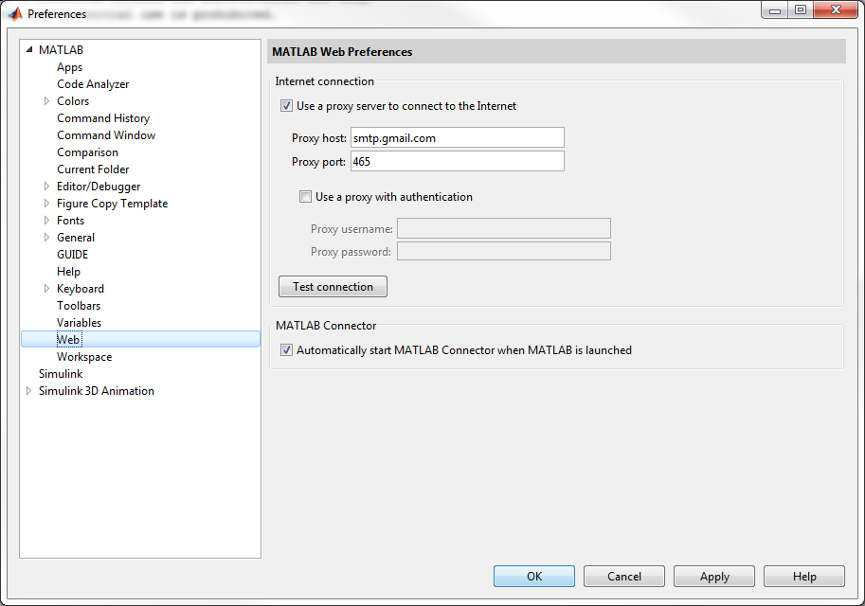Open Help for Web preferences
Viewport: 865px width, 606px height.
(x=803, y=577)
